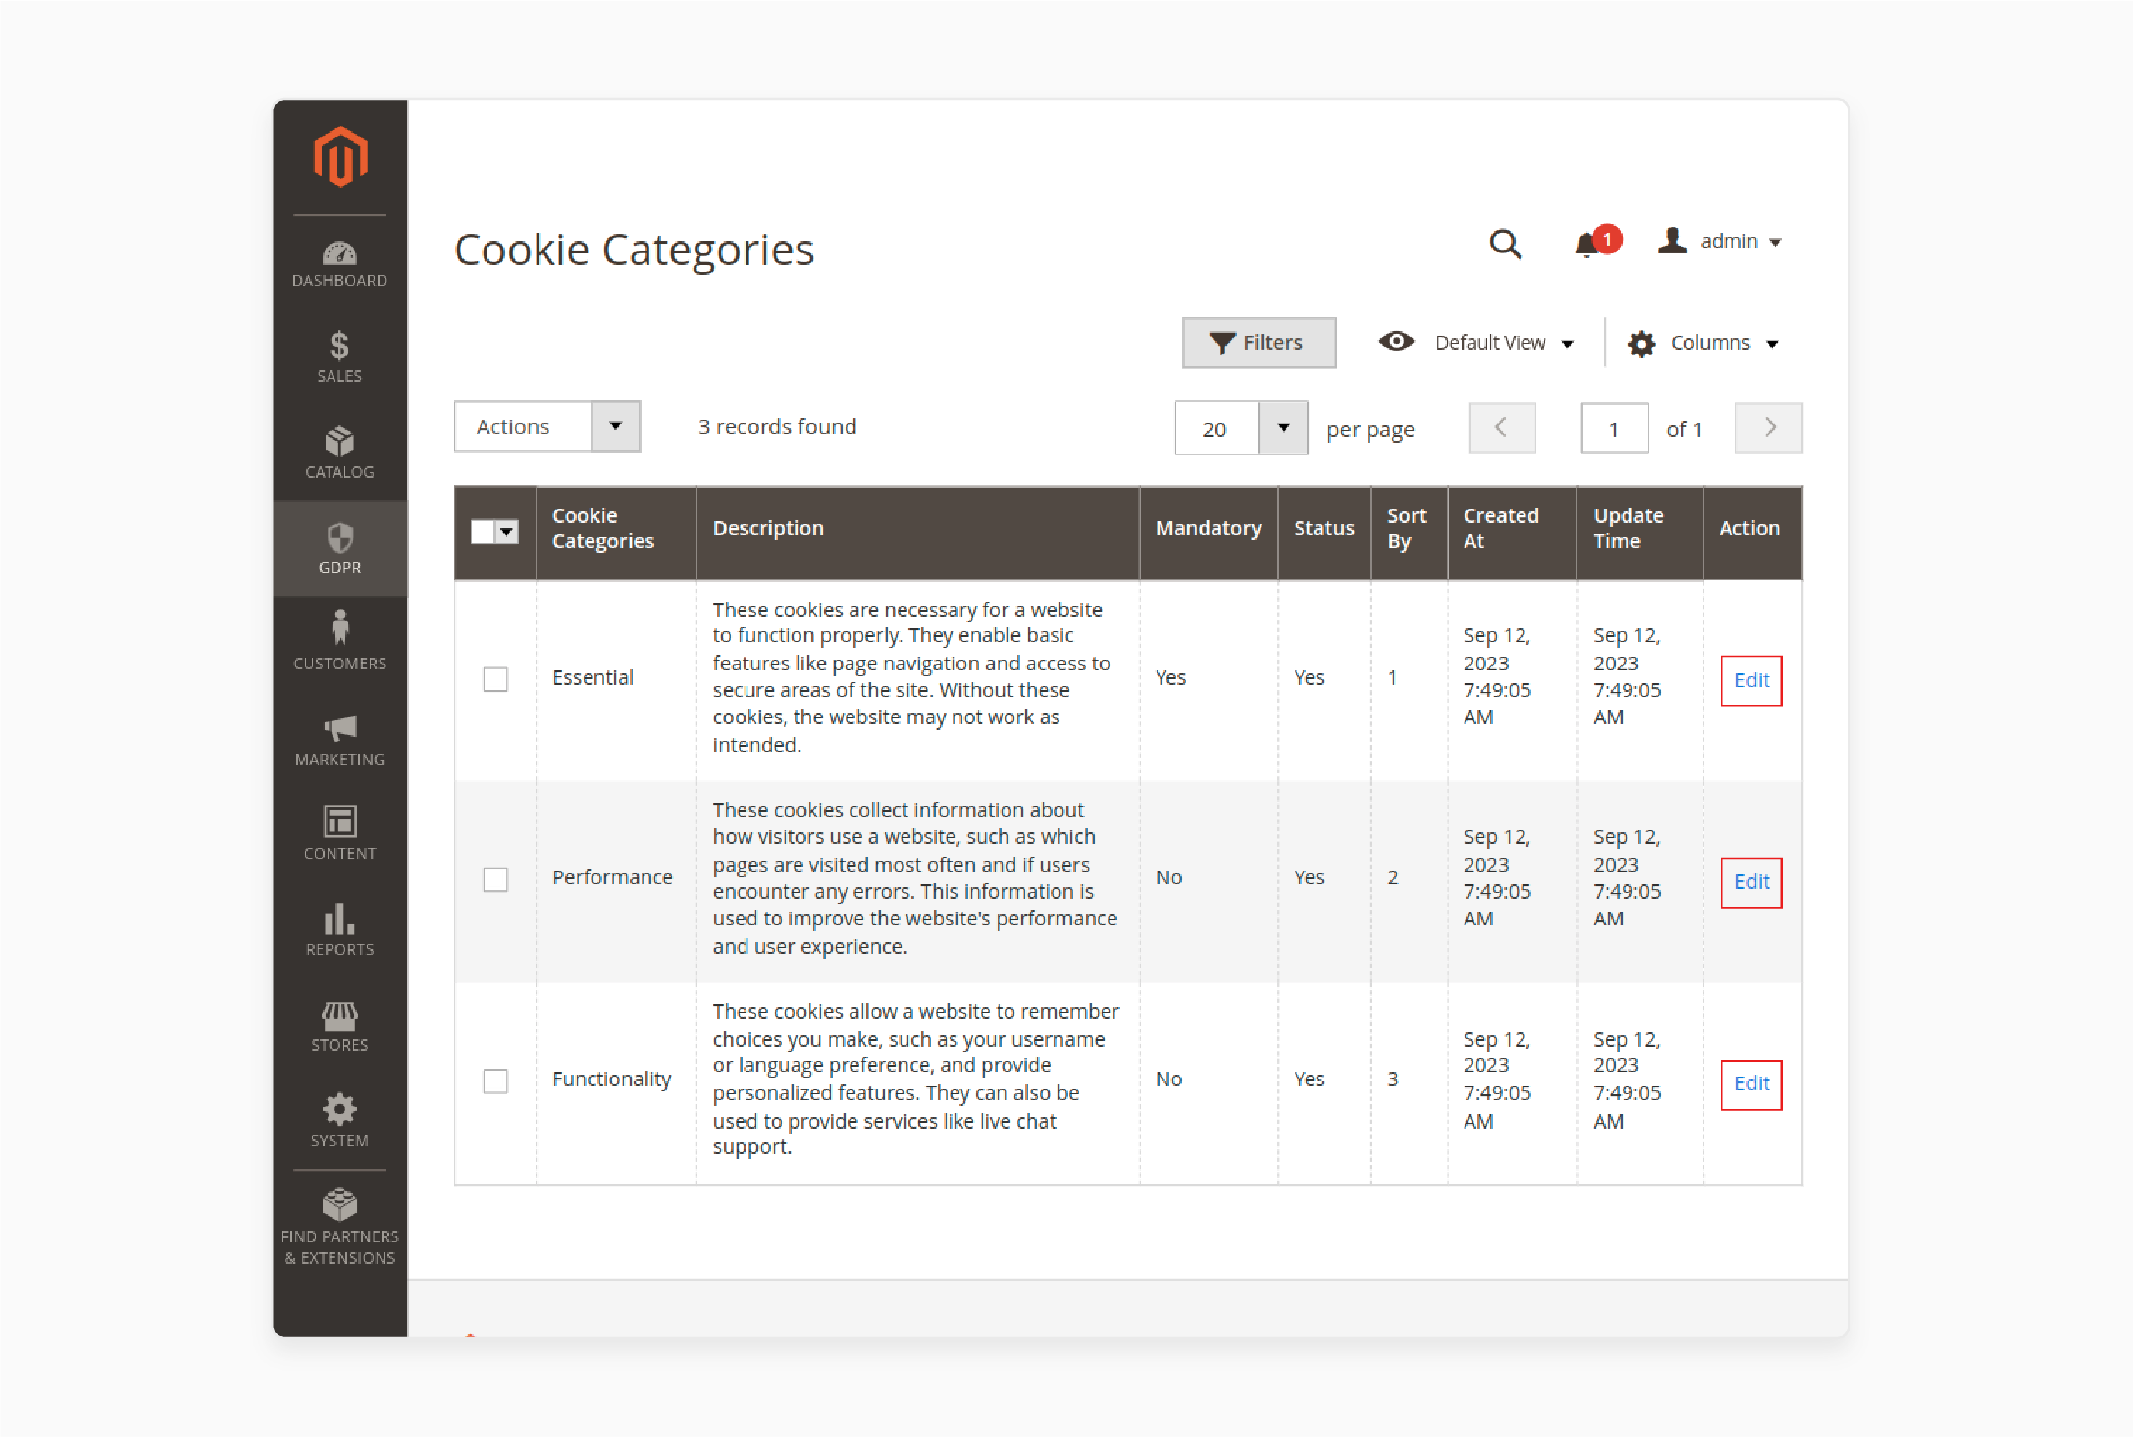Open the Marketing megaphone icon
Viewport: 2133px width, 1437px height.
coord(340,729)
